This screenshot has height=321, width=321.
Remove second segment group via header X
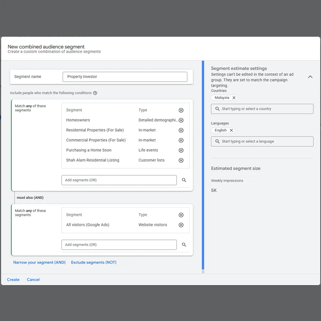point(181,215)
